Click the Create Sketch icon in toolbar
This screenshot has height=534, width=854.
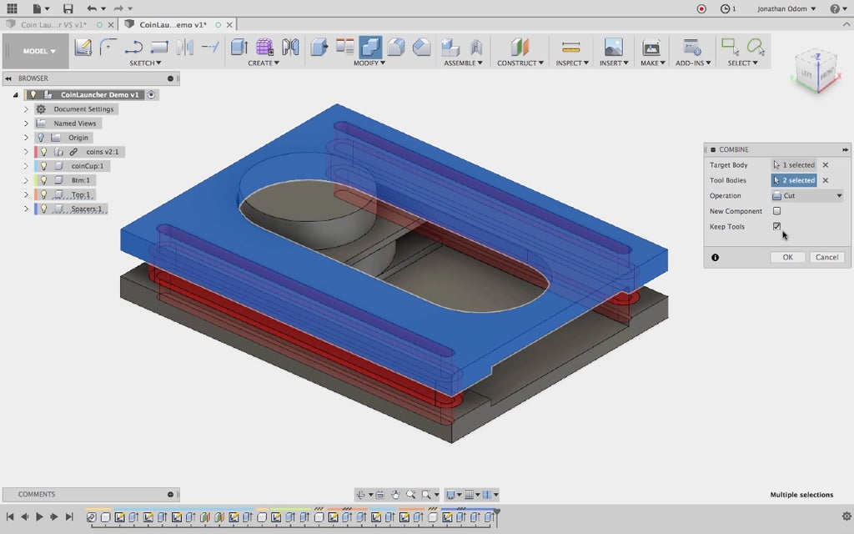click(x=83, y=48)
